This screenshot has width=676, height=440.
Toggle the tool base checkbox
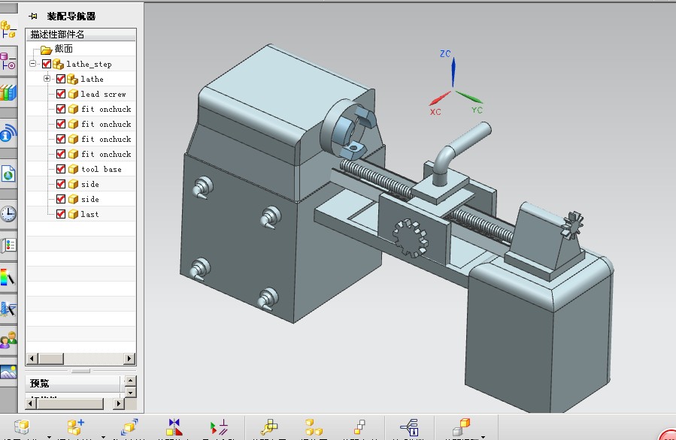[61, 169]
